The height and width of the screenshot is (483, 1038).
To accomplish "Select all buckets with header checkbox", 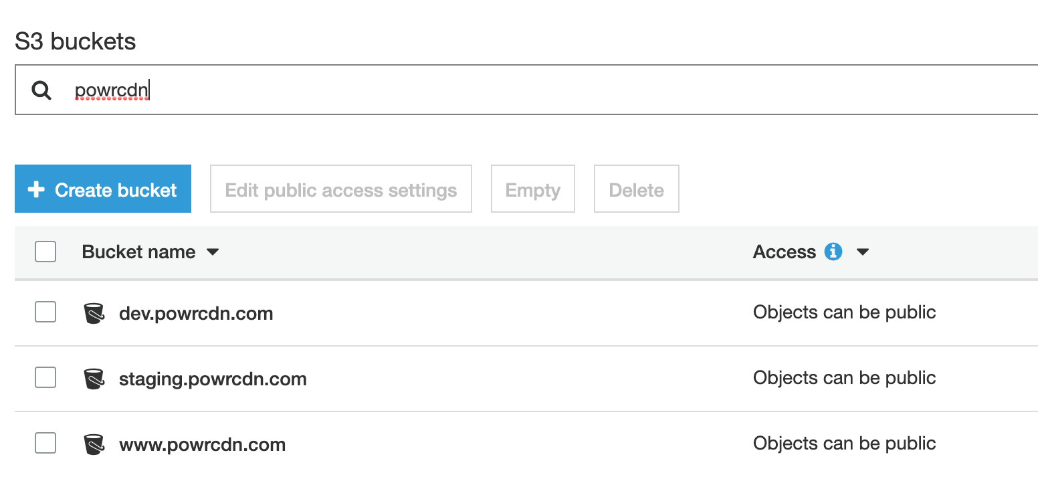I will tap(45, 252).
